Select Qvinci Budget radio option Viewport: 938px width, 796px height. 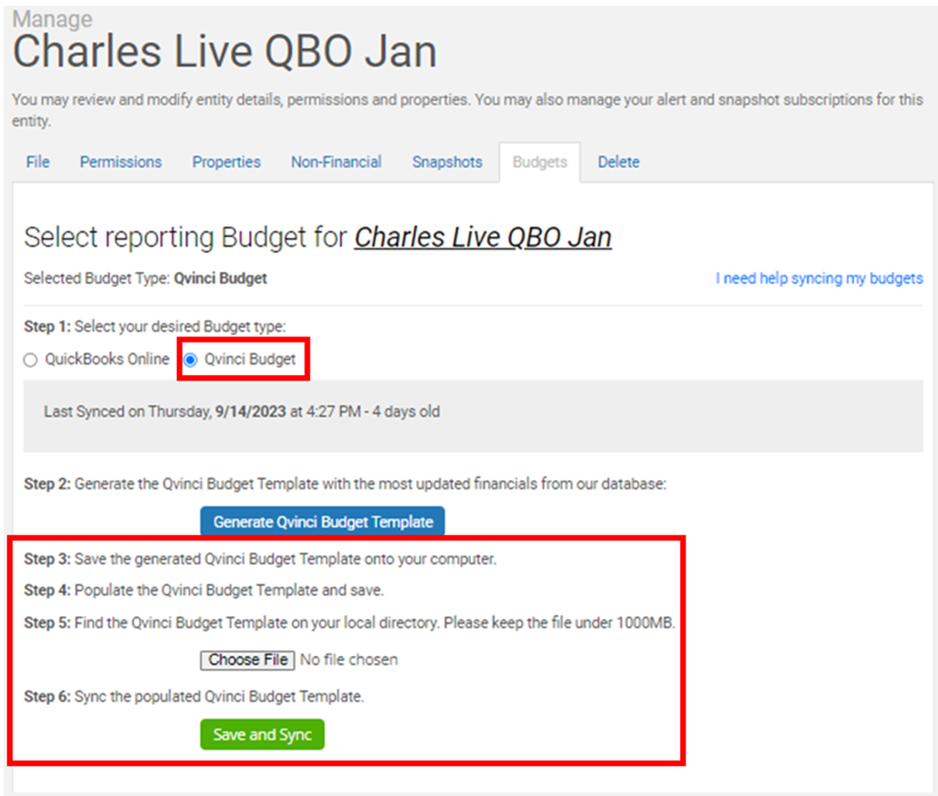(x=191, y=360)
